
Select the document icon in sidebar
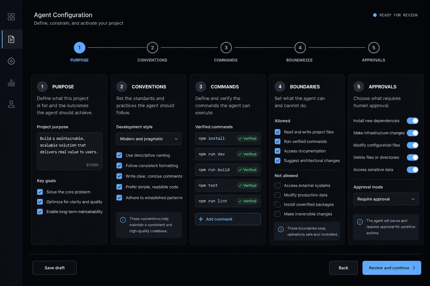pyautogui.click(x=11, y=39)
